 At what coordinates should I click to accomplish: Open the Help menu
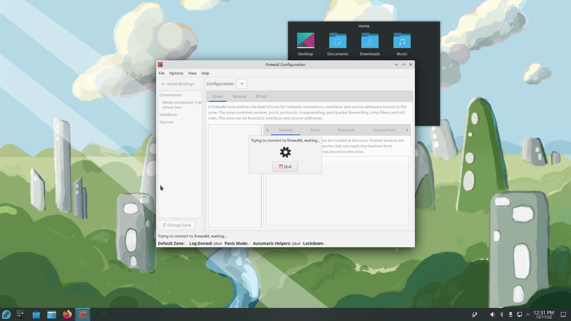205,73
